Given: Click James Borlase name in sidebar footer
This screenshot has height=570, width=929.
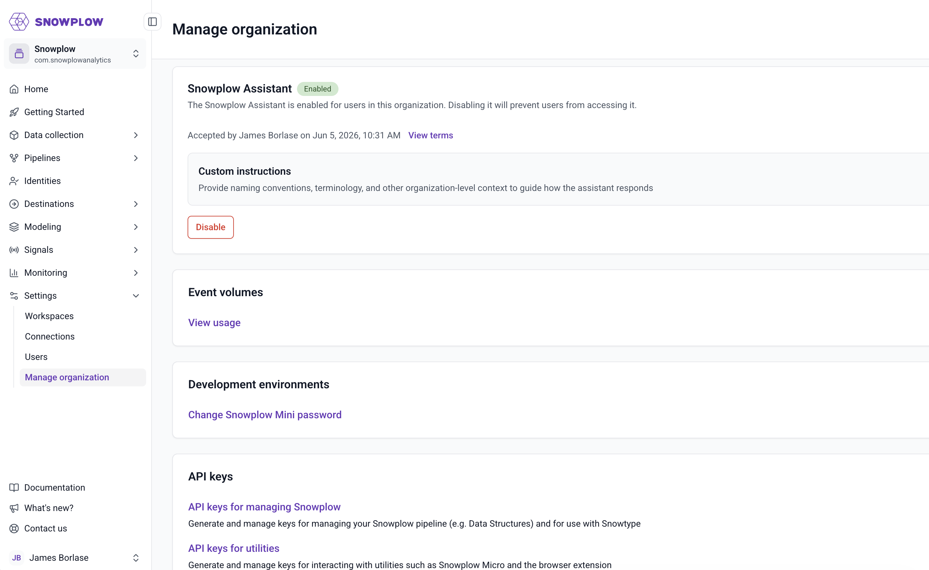Looking at the screenshot, I should pyautogui.click(x=59, y=558).
